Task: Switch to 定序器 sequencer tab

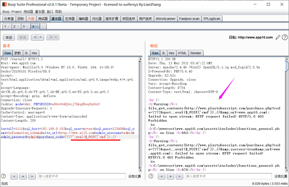Action: pyautogui.click(x=70, y=19)
